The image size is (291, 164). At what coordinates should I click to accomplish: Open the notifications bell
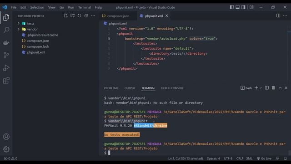coord(285,159)
